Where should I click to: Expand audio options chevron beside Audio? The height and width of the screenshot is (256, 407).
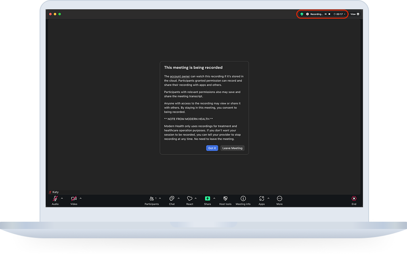[x=62, y=198]
